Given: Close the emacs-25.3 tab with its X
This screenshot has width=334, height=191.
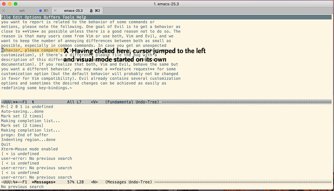Looking at the screenshot, I should tap(55, 11).
